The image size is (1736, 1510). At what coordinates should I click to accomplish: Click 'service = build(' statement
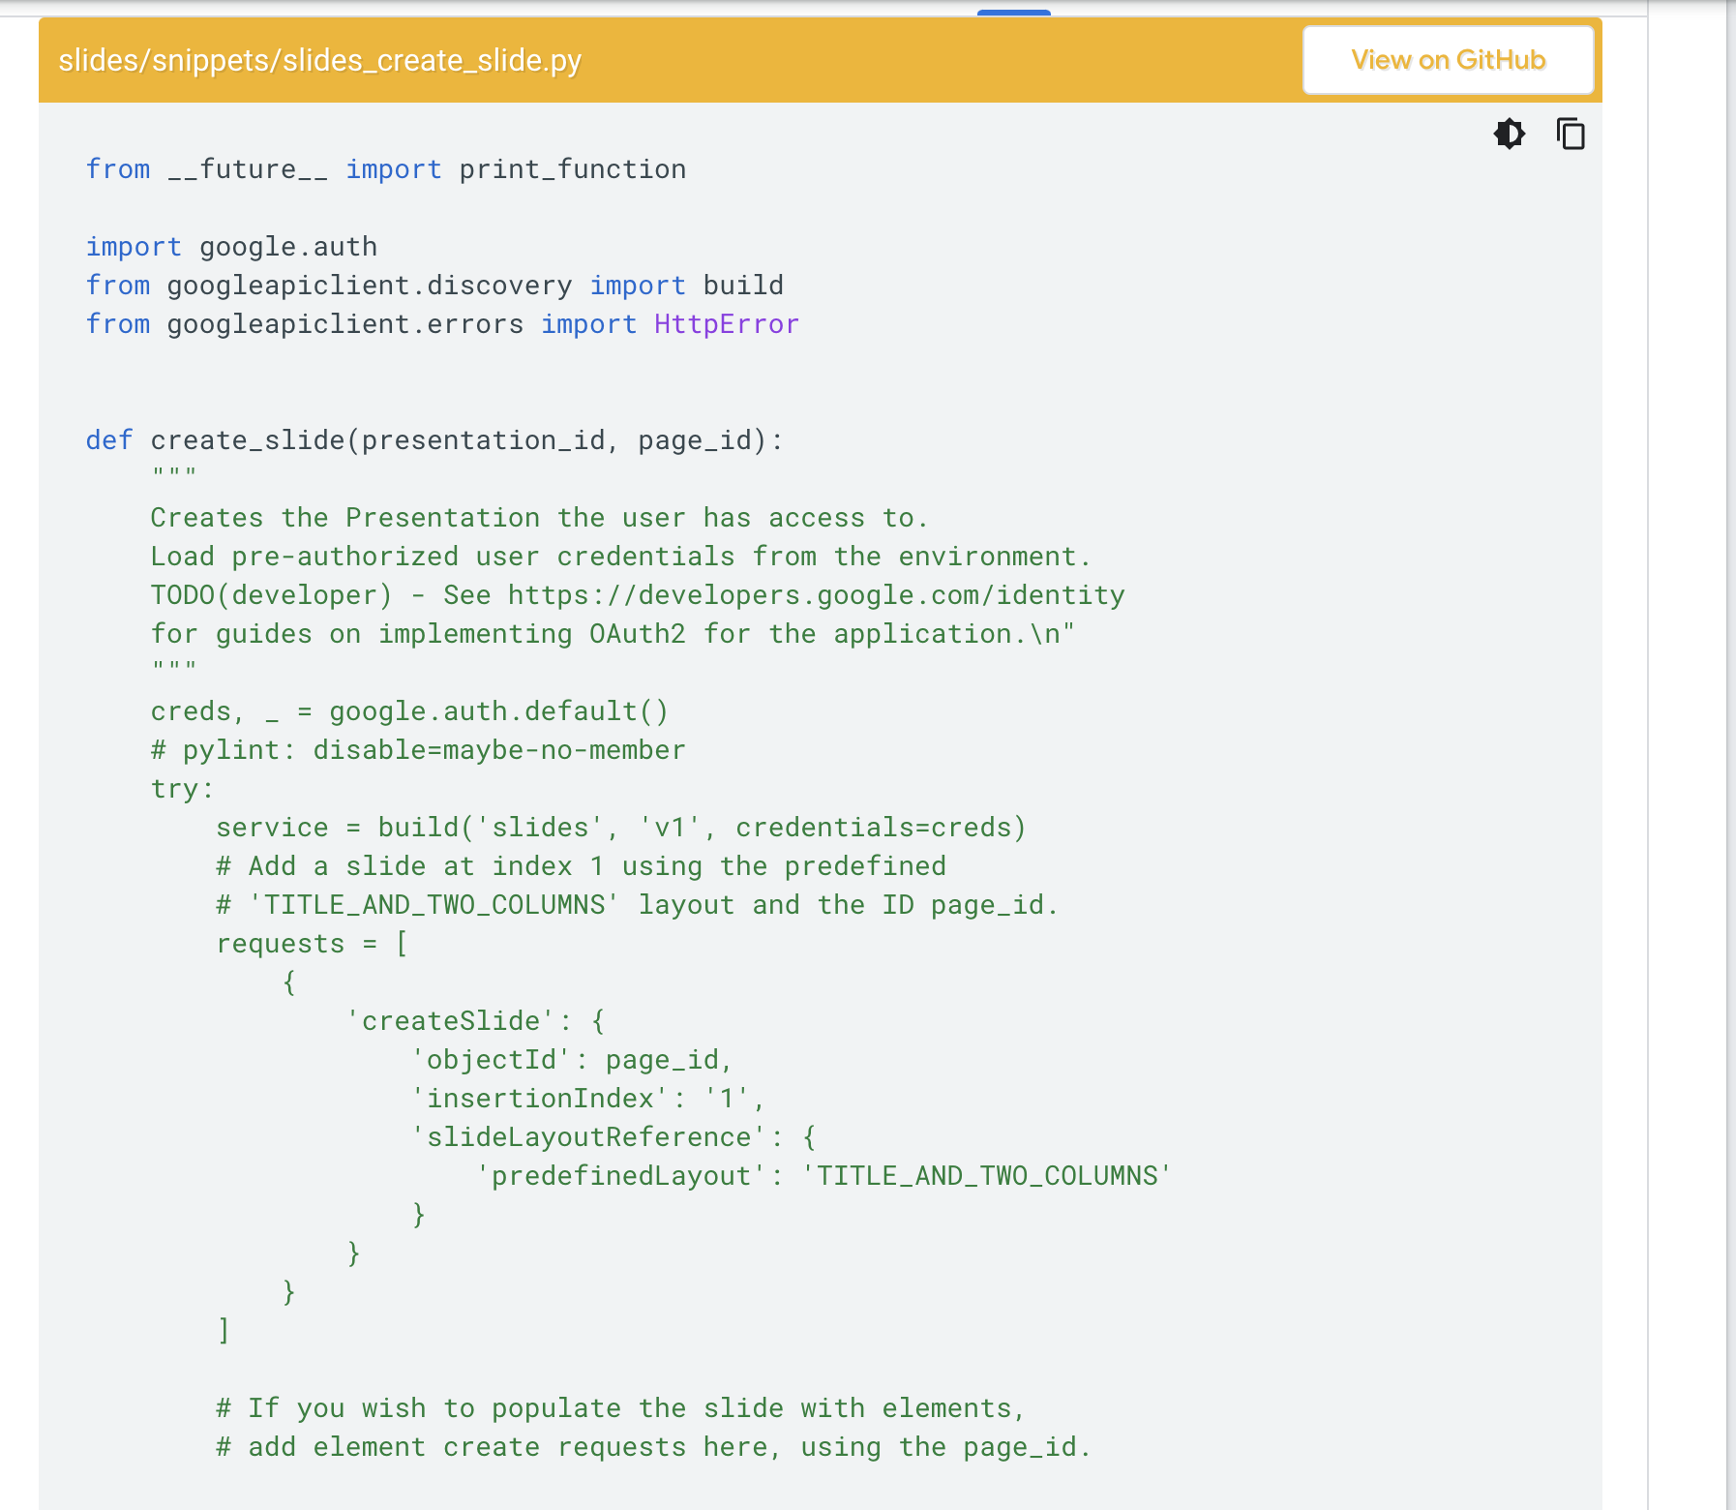[620, 828]
